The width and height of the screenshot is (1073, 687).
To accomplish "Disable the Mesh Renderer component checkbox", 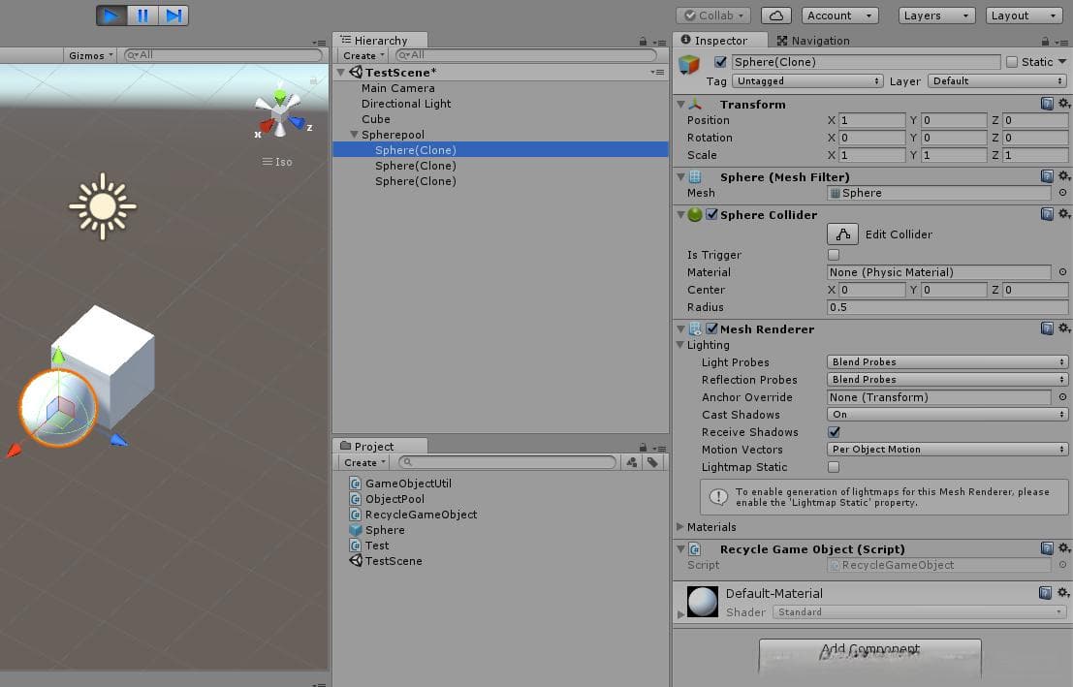I will click(x=711, y=328).
